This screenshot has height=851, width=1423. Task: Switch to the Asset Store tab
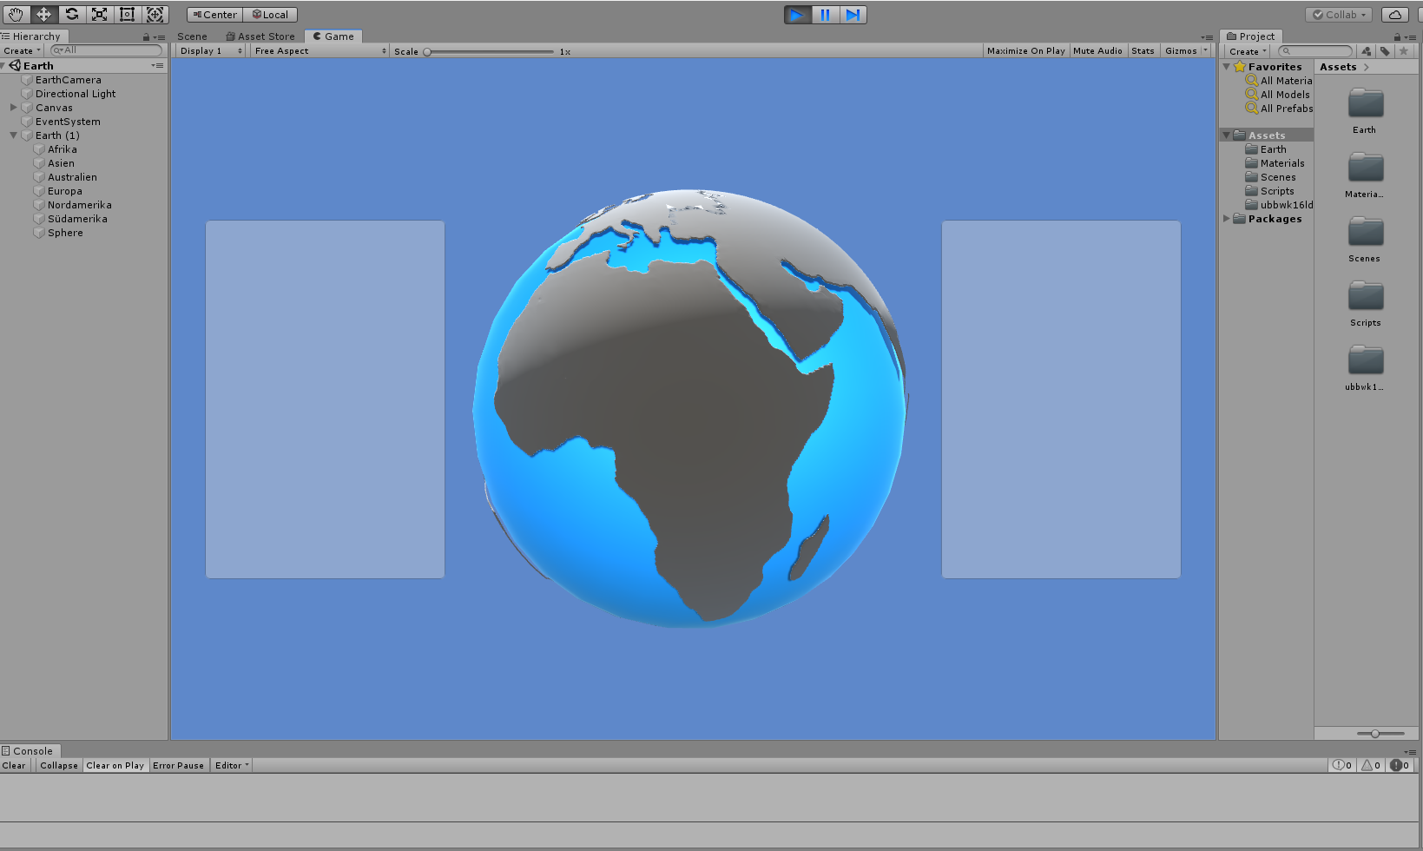click(x=260, y=36)
